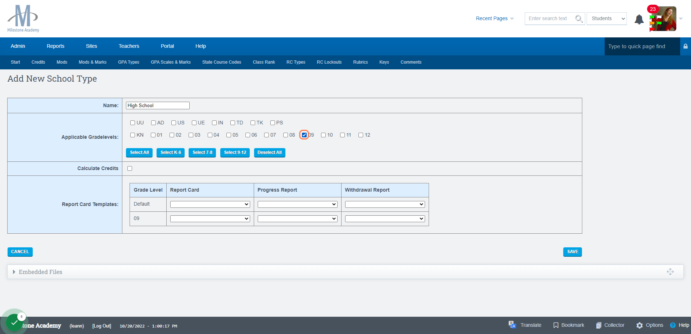This screenshot has height=334, width=691.
Task: Click the Deselect All button
Action: point(270,152)
